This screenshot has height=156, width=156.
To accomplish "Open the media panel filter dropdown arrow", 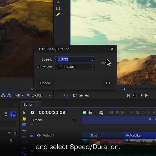I will click(x=9, y=133).
